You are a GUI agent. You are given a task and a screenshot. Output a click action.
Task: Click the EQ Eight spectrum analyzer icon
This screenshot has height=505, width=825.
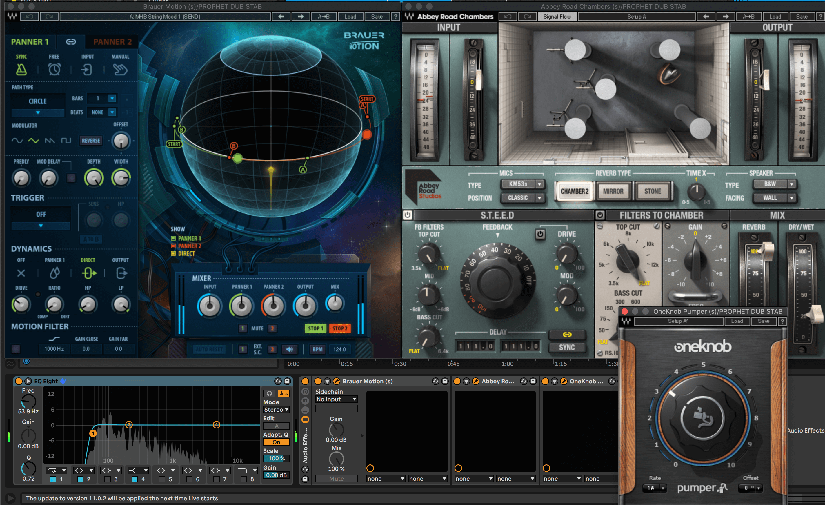283,393
